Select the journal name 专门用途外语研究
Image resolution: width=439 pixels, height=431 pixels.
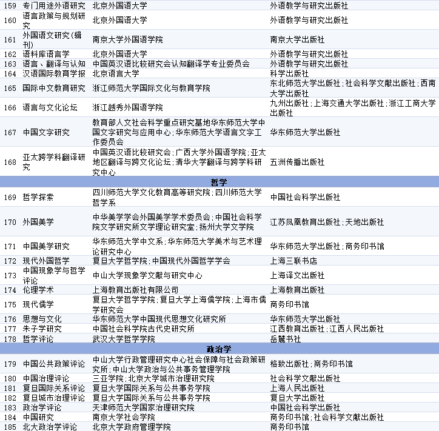point(54,5)
